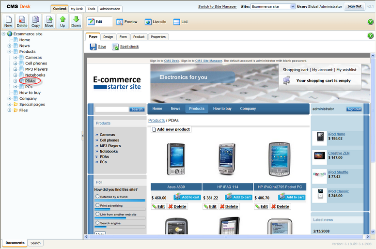Move document Down with green arrow
This screenshot has width=376, height=249.
pyautogui.click(x=76, y=21)
